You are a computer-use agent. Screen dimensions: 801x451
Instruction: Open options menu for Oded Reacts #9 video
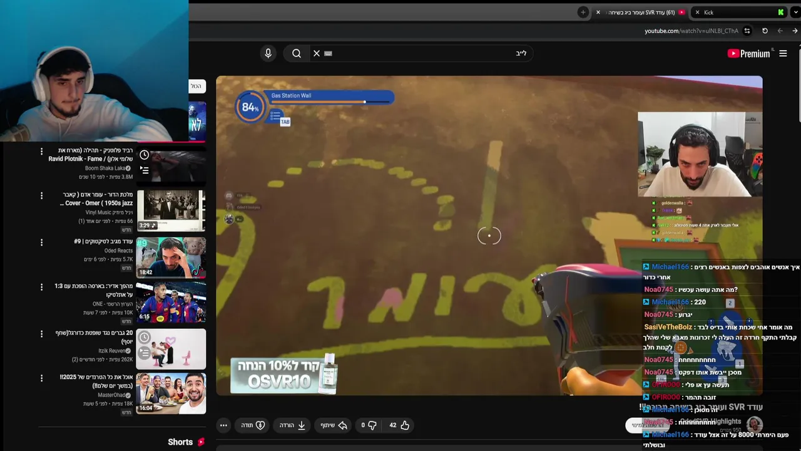41,242
